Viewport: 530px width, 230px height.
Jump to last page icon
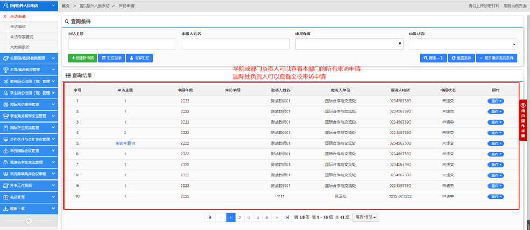286,217
